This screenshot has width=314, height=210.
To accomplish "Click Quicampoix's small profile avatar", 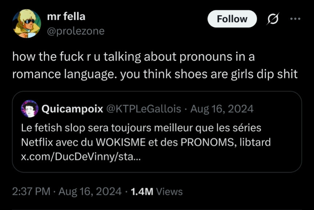I will click(30, 109).
